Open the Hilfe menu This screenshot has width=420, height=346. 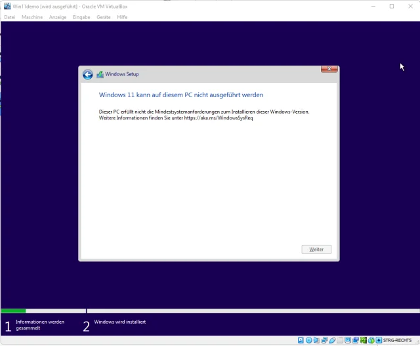[122, 17]
